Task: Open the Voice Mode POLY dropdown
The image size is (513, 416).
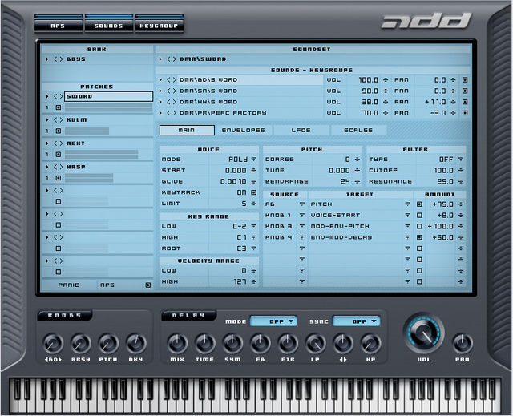Action: coord(253,160)
